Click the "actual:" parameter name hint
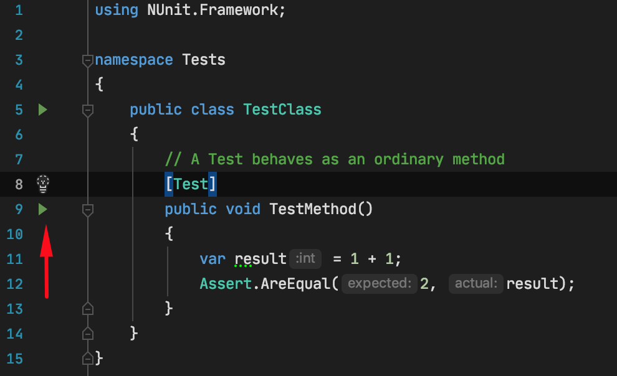Screen dimensions: 617x376 [476, 283]
